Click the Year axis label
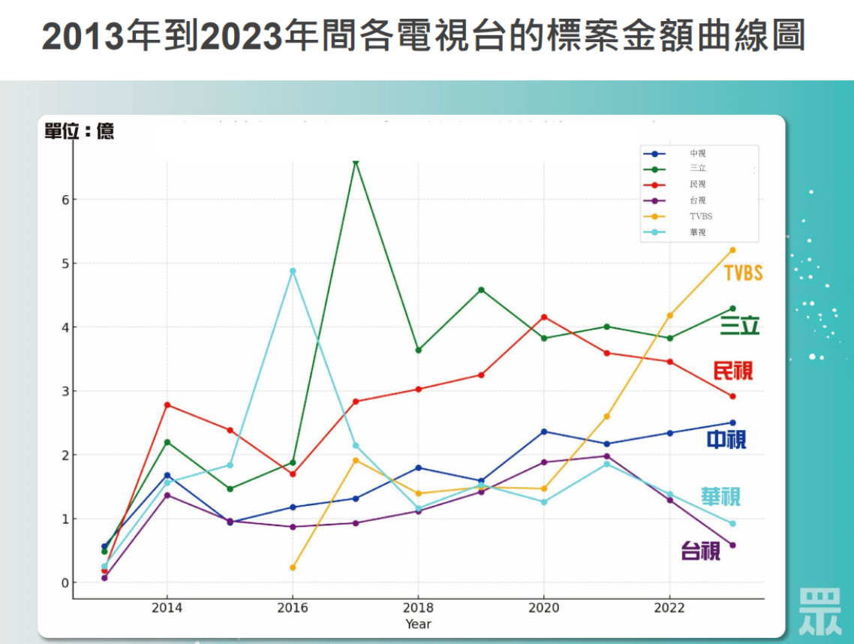 pyautogui.click(x=418, y=624)
